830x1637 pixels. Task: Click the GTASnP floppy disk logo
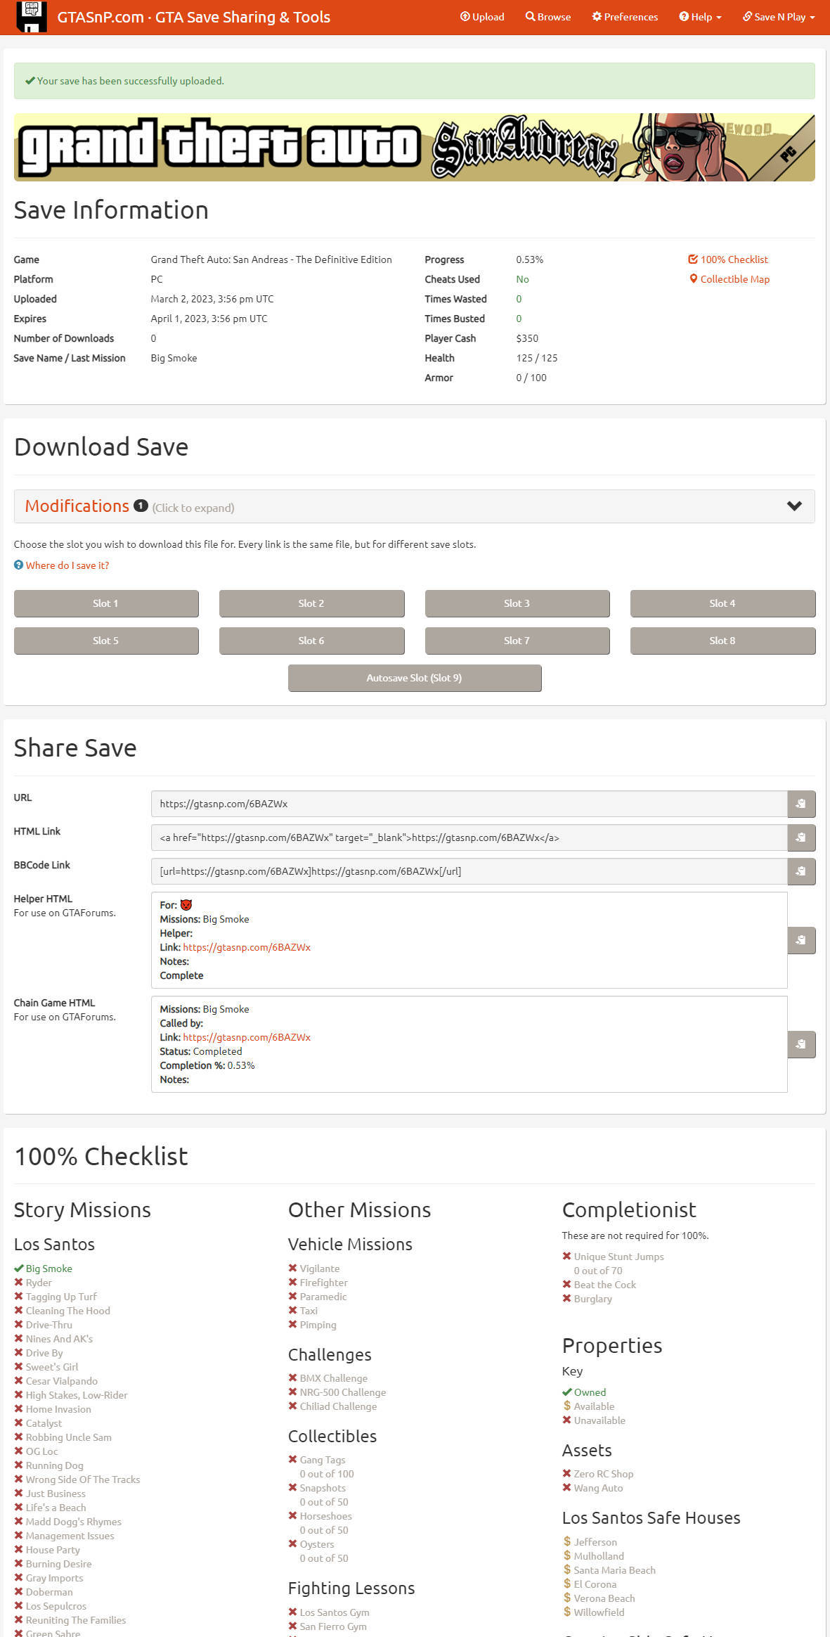pos(30,17)
